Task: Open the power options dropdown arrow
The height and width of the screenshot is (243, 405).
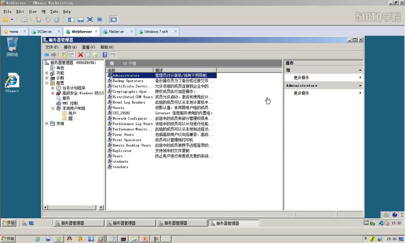Action: pyautogui.click(x=12, y=20)
